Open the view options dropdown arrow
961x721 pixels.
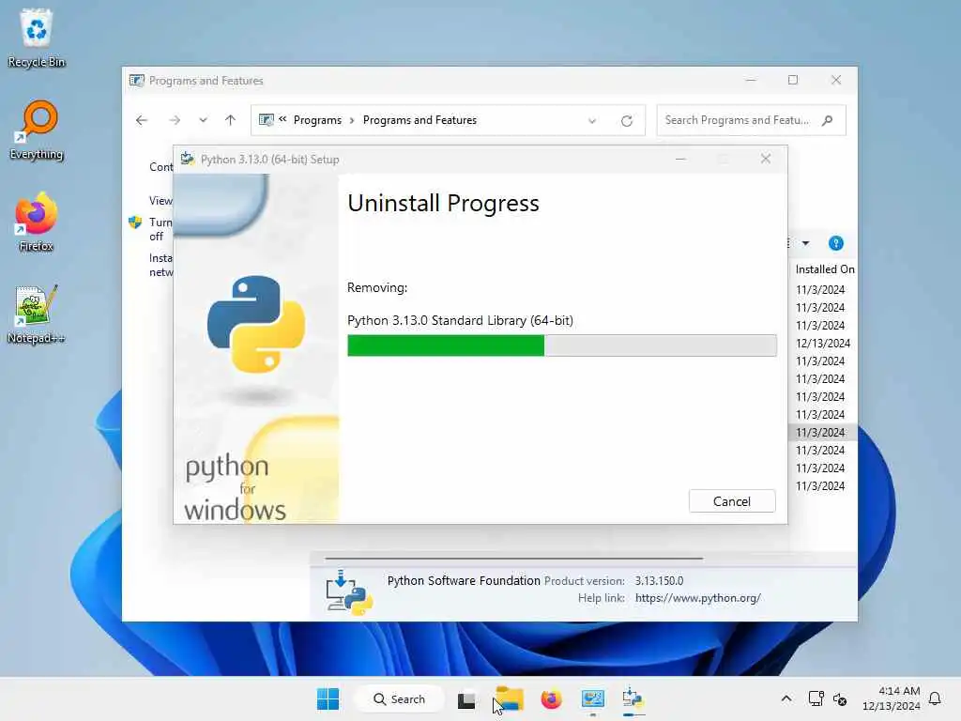805,243
